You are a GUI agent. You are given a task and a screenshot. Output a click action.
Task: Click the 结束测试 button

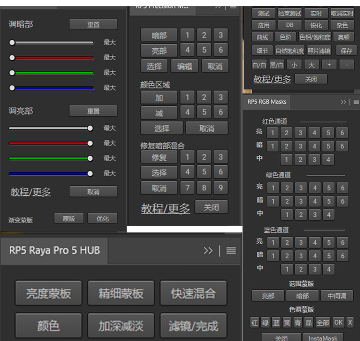click(290, 14)
